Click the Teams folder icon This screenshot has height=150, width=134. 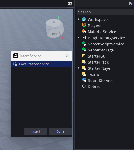[x=84, y=74]
